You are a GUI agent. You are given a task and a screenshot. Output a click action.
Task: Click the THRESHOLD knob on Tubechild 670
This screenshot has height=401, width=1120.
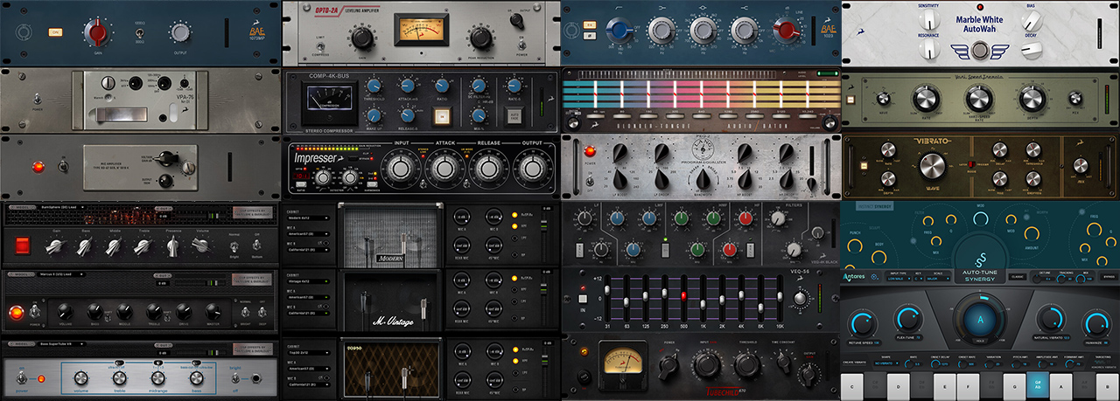point(747,364)
